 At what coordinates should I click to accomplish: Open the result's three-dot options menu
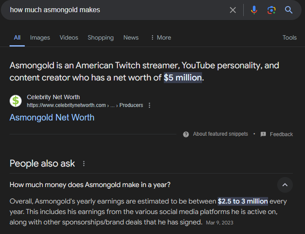149,105
